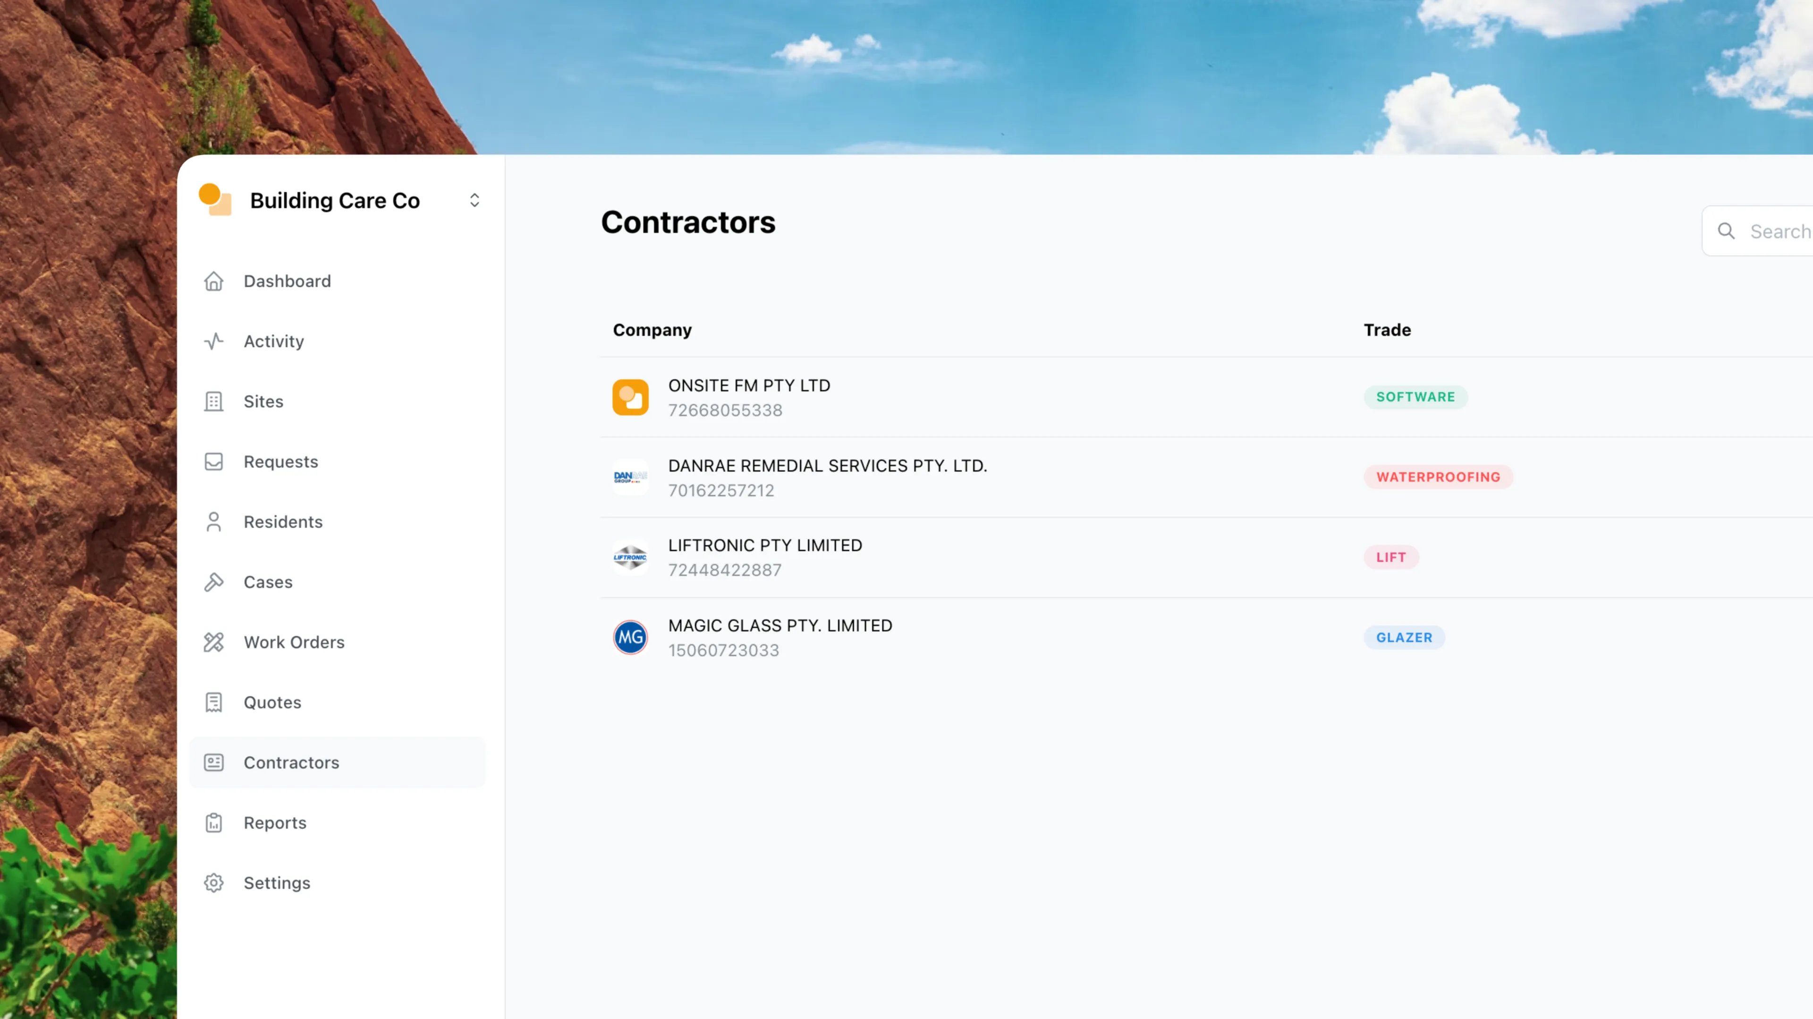The width and height of the screenshot is (1813, 1019).
Task: Open LIFTRONIC PTY LIMITED contractor details
Action: pyautogui.click(x=764, y=545)
